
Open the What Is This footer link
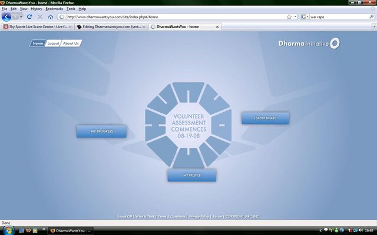tap(145, 217)
